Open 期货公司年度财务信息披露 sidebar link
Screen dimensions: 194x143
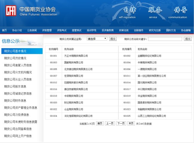(21, 122)
